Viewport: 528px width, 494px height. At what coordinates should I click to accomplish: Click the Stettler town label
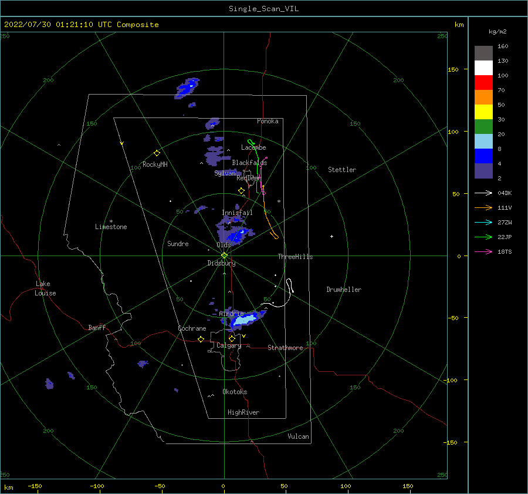(x=342, y=170)
